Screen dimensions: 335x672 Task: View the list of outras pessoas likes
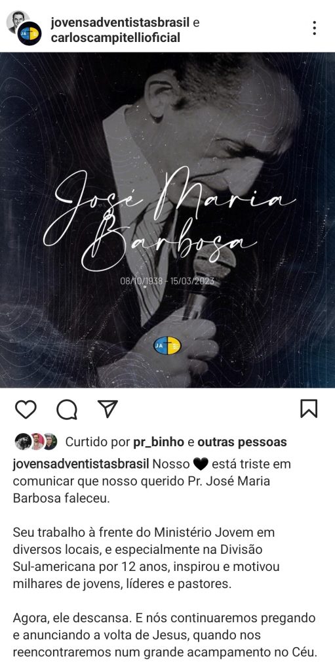(x=242, y=442)
